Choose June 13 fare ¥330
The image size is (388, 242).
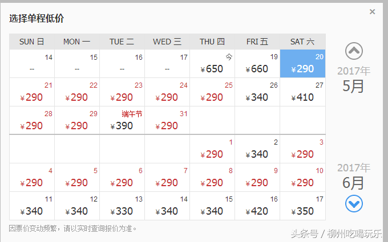point(122,206)
